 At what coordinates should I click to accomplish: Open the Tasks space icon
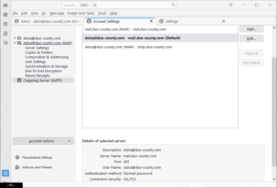5,34
